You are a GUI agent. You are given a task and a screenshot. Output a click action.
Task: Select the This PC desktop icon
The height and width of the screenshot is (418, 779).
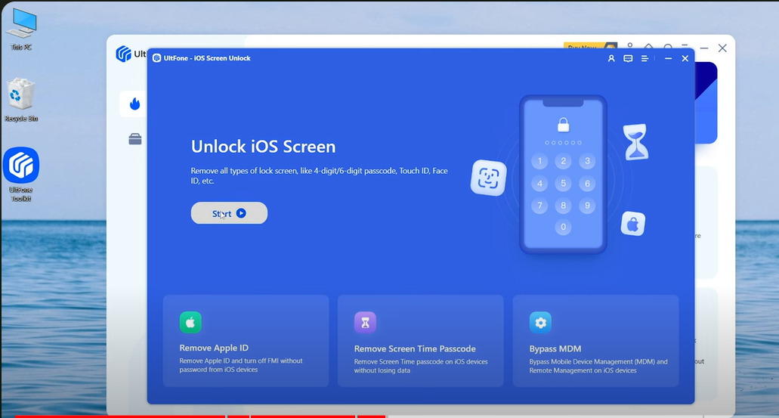21,29
